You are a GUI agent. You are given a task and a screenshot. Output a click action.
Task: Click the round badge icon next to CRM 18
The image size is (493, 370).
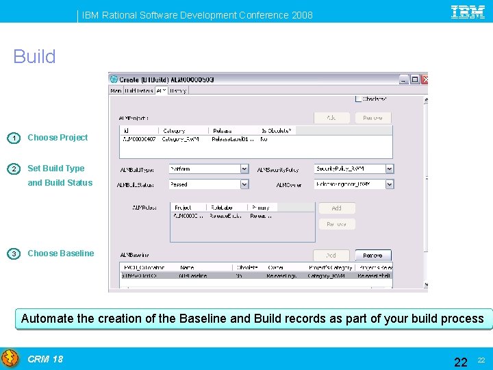click(x=10, y=358)
